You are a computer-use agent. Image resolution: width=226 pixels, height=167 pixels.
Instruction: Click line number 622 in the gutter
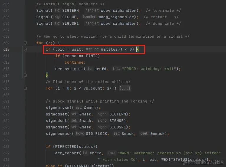tap(6, 108)
